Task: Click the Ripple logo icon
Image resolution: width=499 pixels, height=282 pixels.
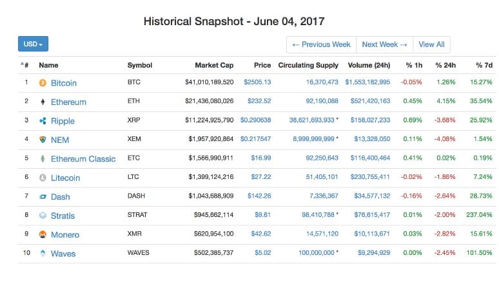Action: [43, 121]
